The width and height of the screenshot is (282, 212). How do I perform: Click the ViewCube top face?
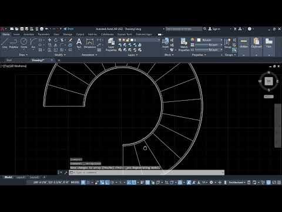[268, 81]
